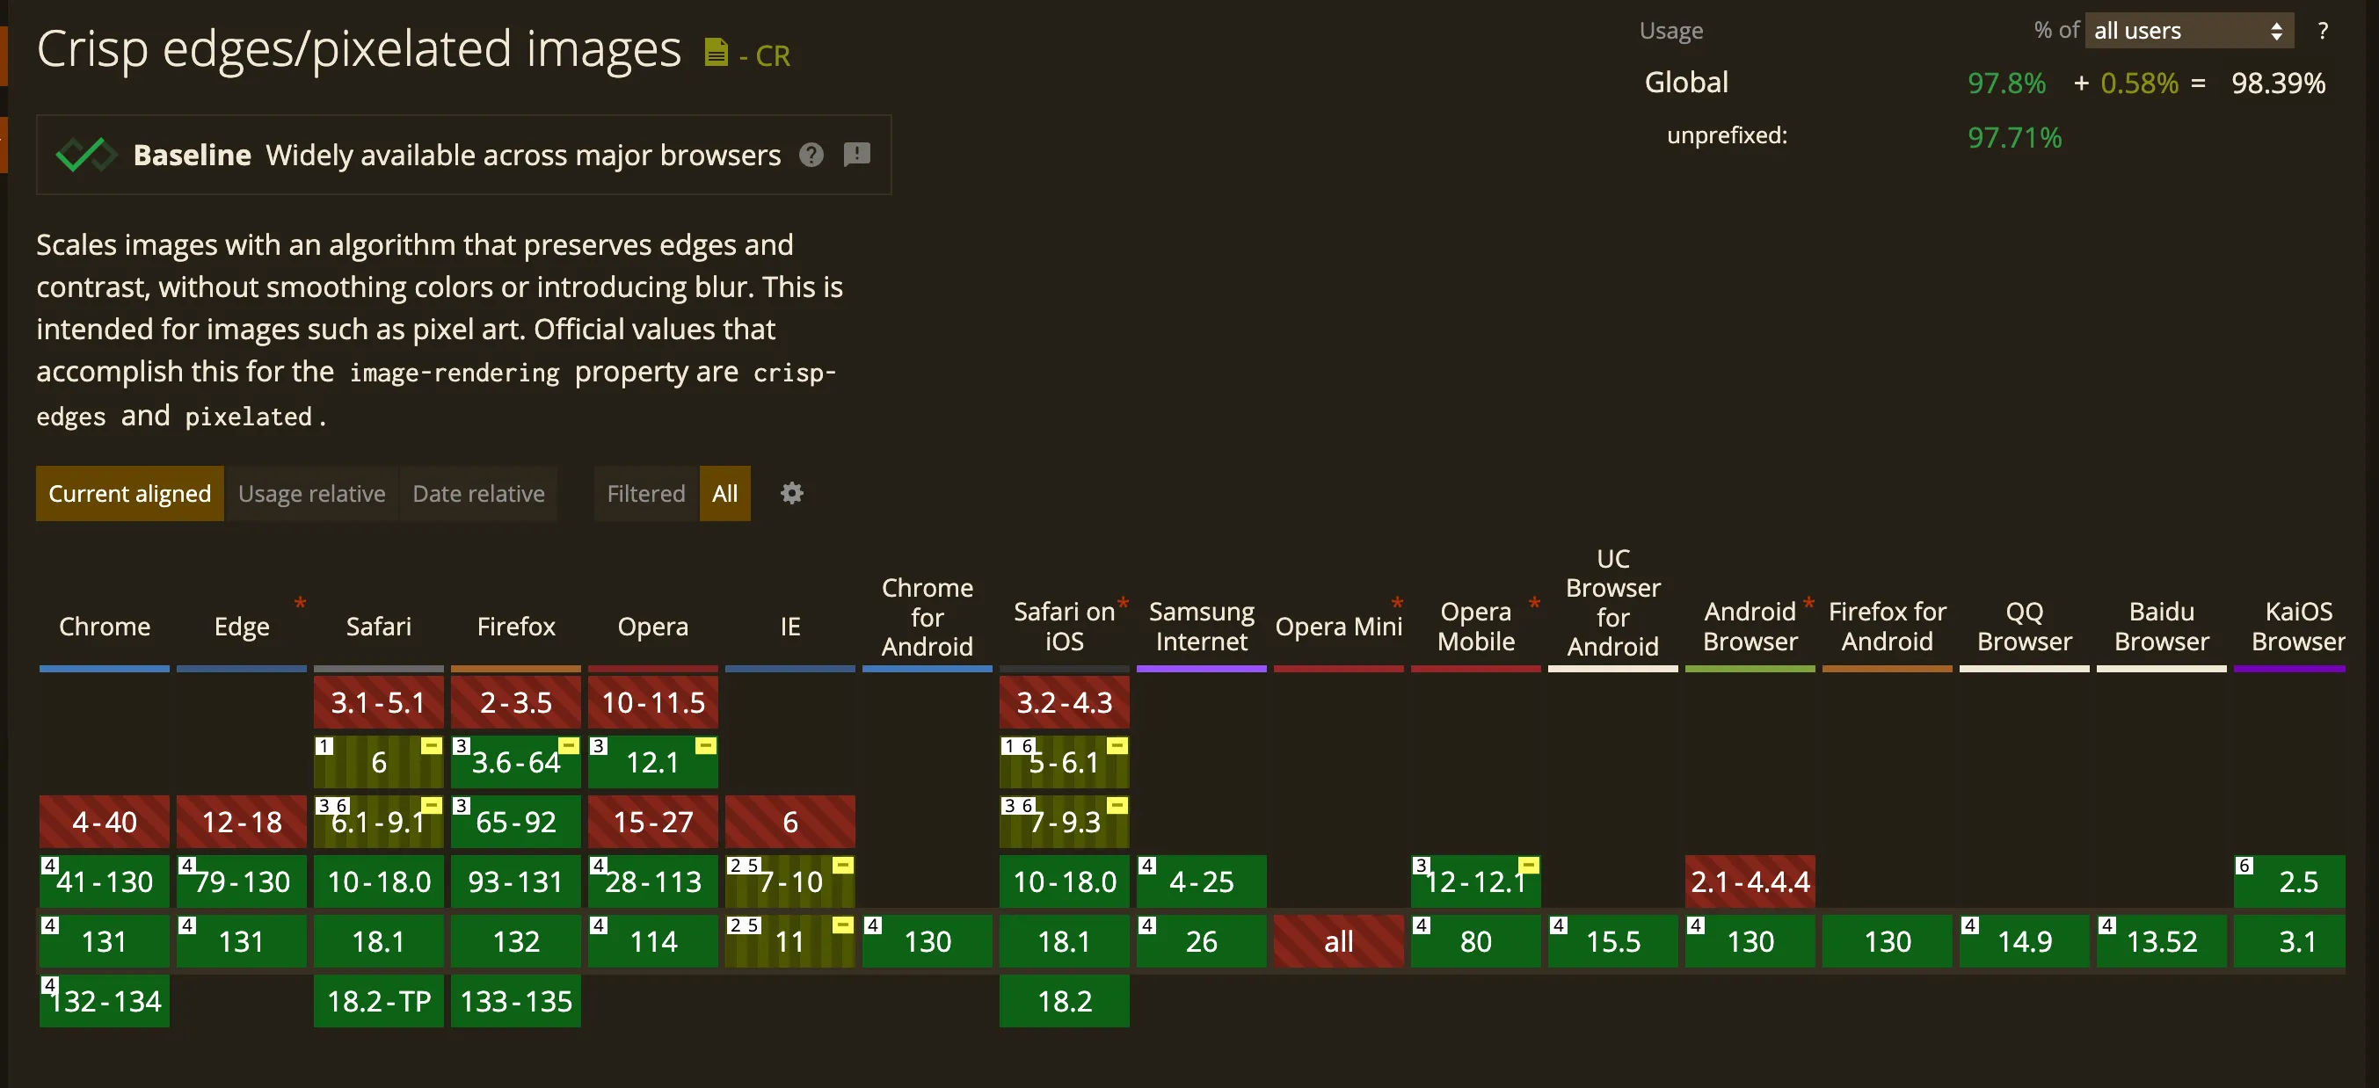Click the Chrome 132-134 support cell
Viewport: 2379px width, 1088px height.
click(105, 1001)
